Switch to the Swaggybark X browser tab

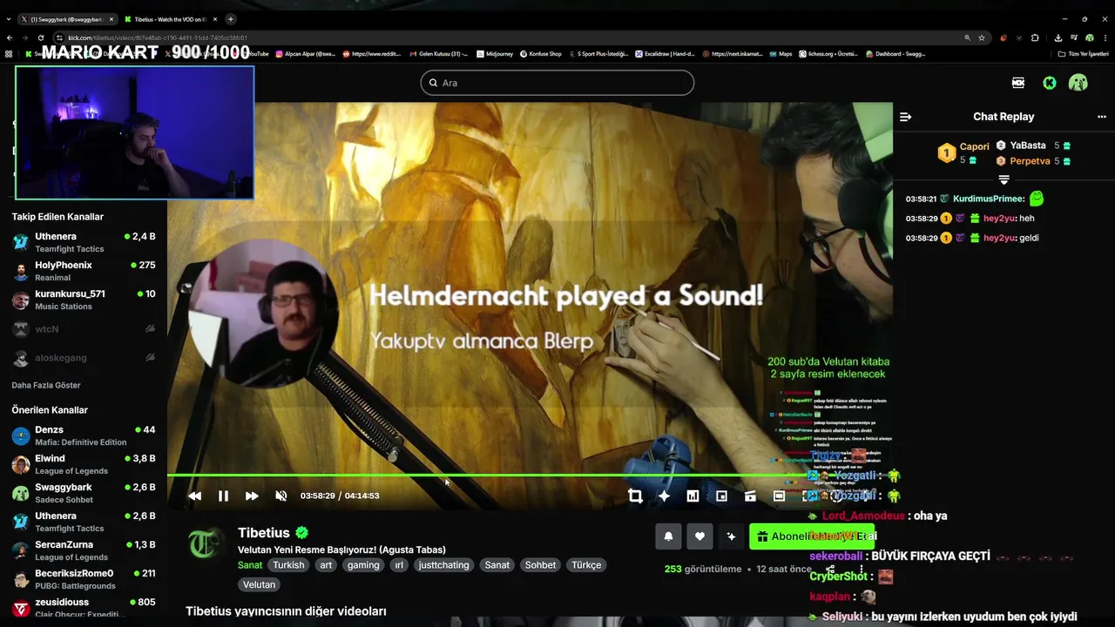[67, 19]
